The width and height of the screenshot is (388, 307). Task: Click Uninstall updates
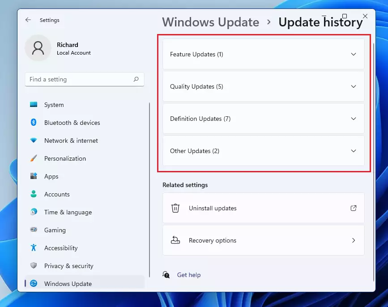[x=263, y=208]
